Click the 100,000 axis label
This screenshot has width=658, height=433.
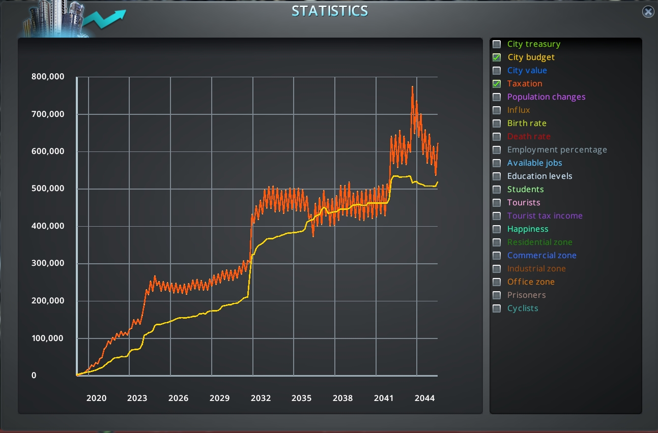click(x=48, y=338)
